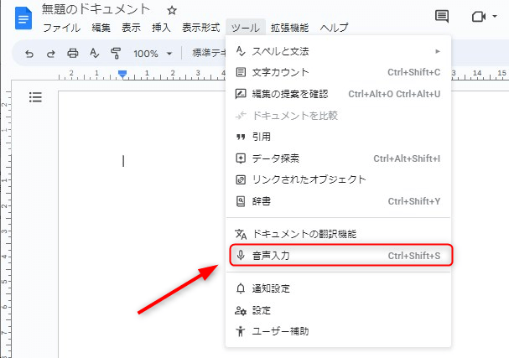Image resolution: width=509 pixels, height=358 pixels.
Task: Select 引用 from the tools menu
Action: click(338, 137)
